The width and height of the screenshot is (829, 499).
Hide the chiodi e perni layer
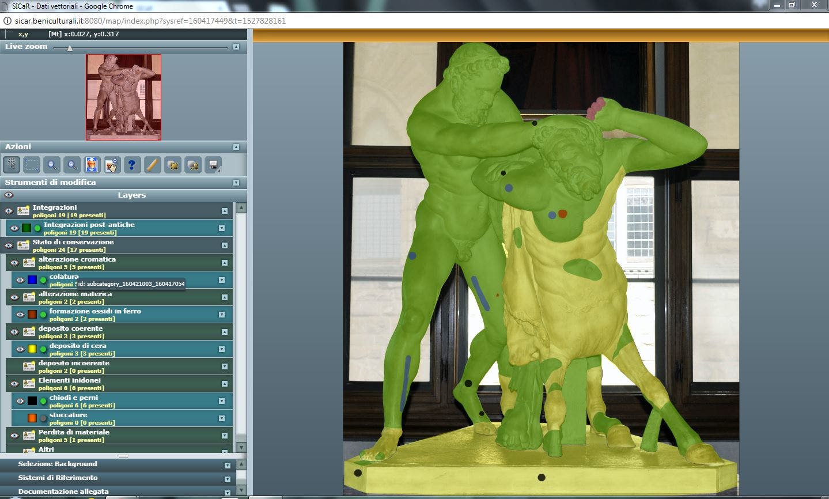(x=20, y=401)
